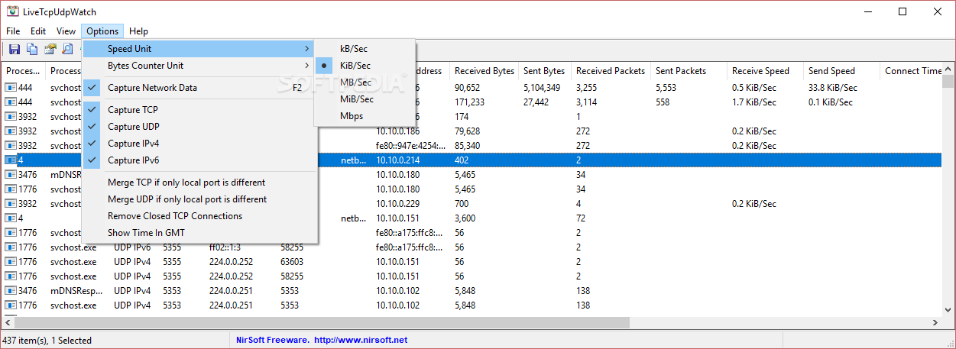Image resolution: width=956 pixels, height=349 pixels.
Task: Click the 1.7 KiB/Sec receive speed cell
Action: pos(754,102)
